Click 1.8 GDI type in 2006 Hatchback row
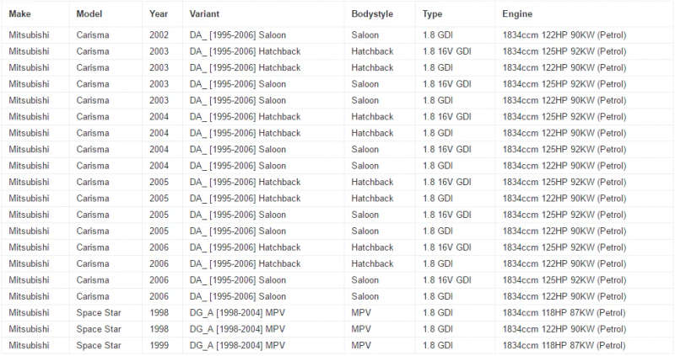The height and width of the screenshot is (356, 675). tap(438, 263)
